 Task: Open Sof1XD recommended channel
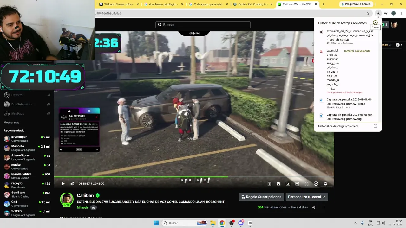click(x=27, y=213)
